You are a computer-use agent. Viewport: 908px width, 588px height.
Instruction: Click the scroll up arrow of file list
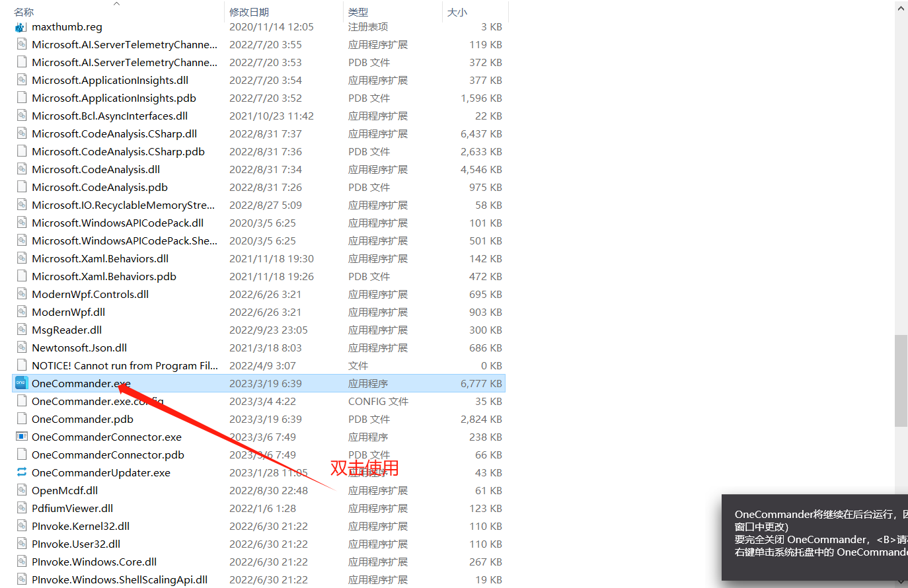tap(901, 8)
